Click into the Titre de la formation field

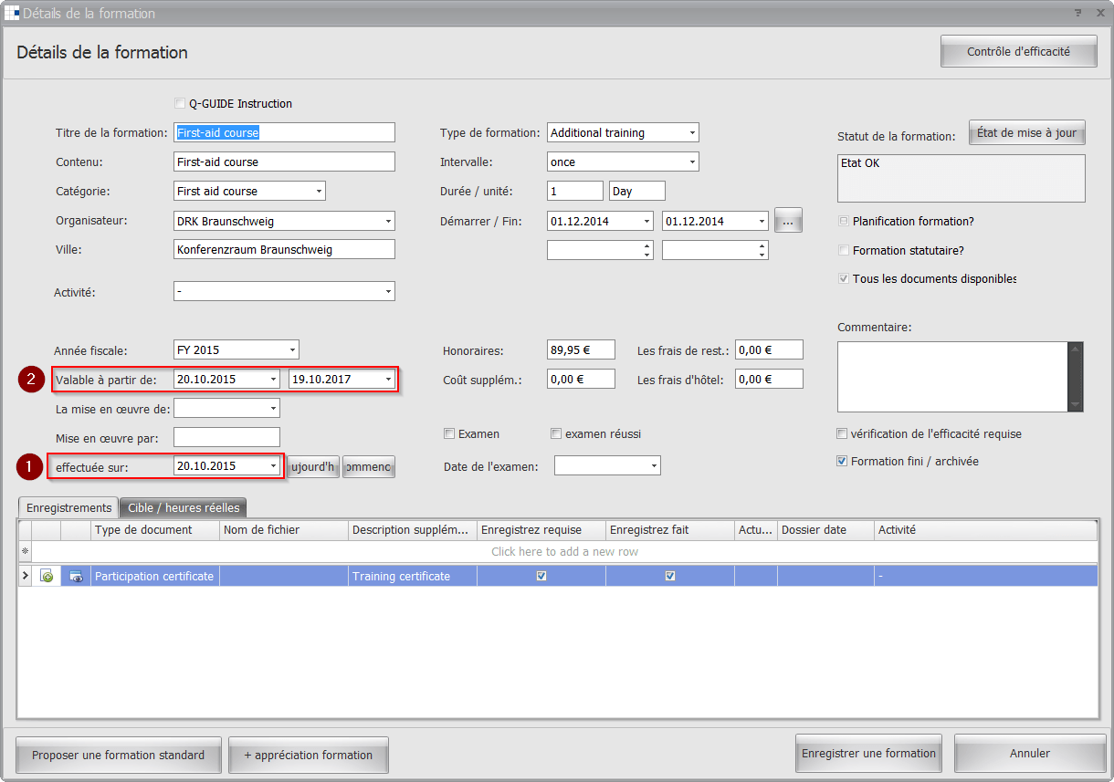pos(284,133)
